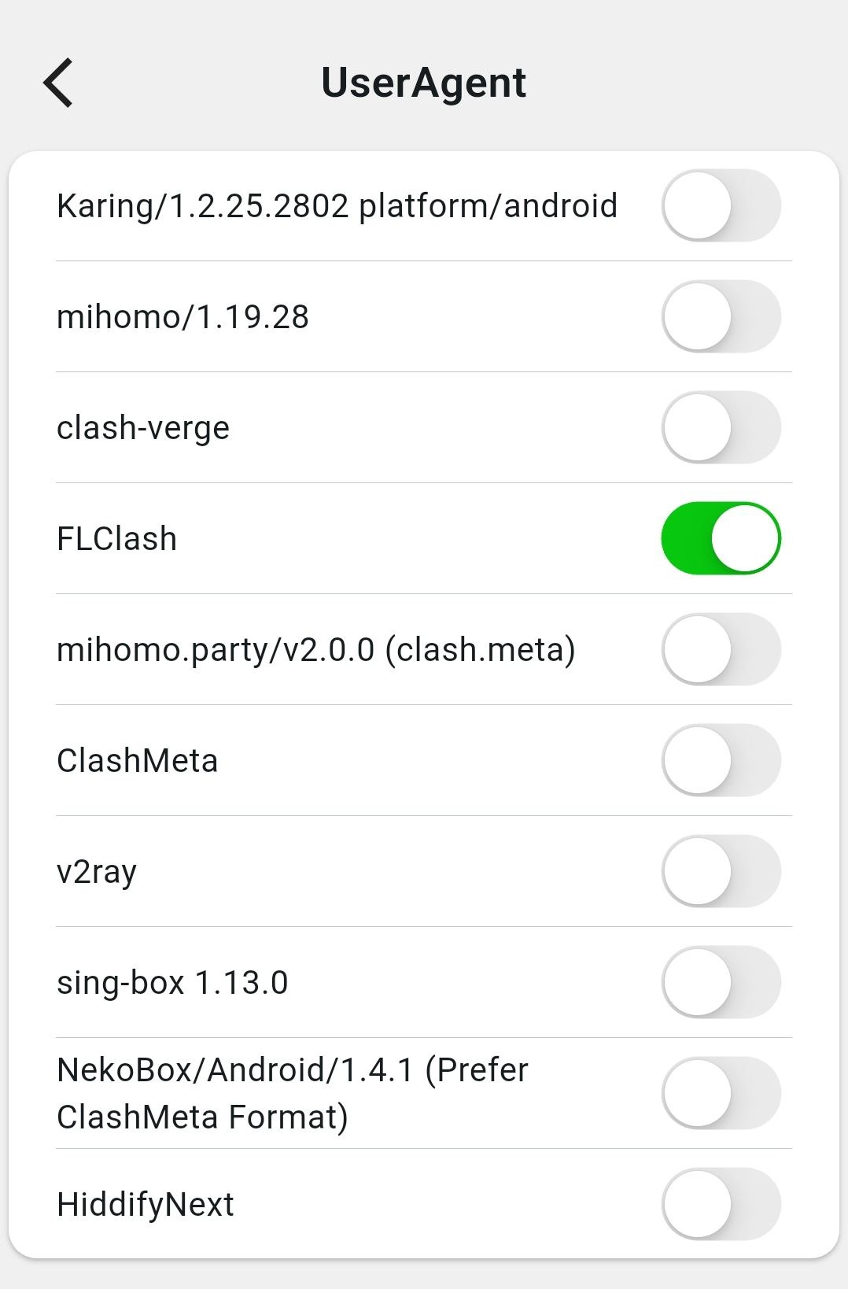The image size is (848, 1289).
Task: Select the NekoBox Prefer ClashMeta Format text
Action: click(293, 1093)
